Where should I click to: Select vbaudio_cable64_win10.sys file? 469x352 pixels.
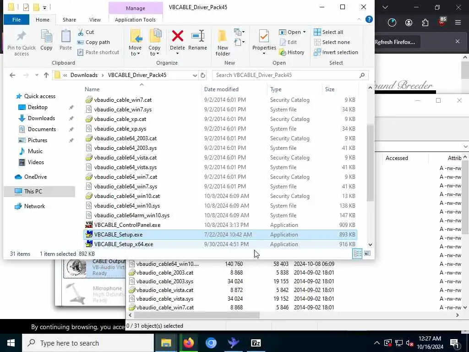point(220,206)
